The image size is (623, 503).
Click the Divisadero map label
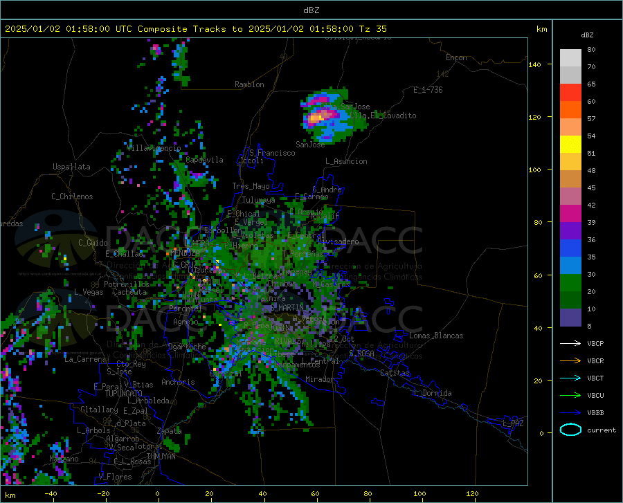tap(338, 241)
